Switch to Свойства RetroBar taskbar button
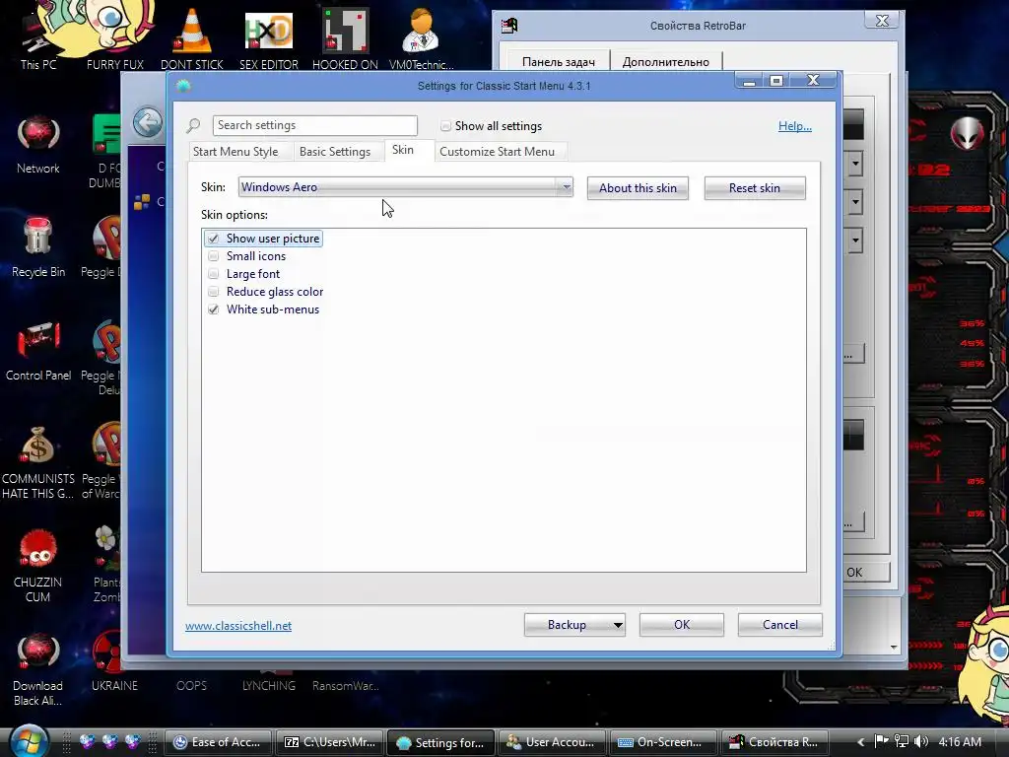 tap(774, 742)
